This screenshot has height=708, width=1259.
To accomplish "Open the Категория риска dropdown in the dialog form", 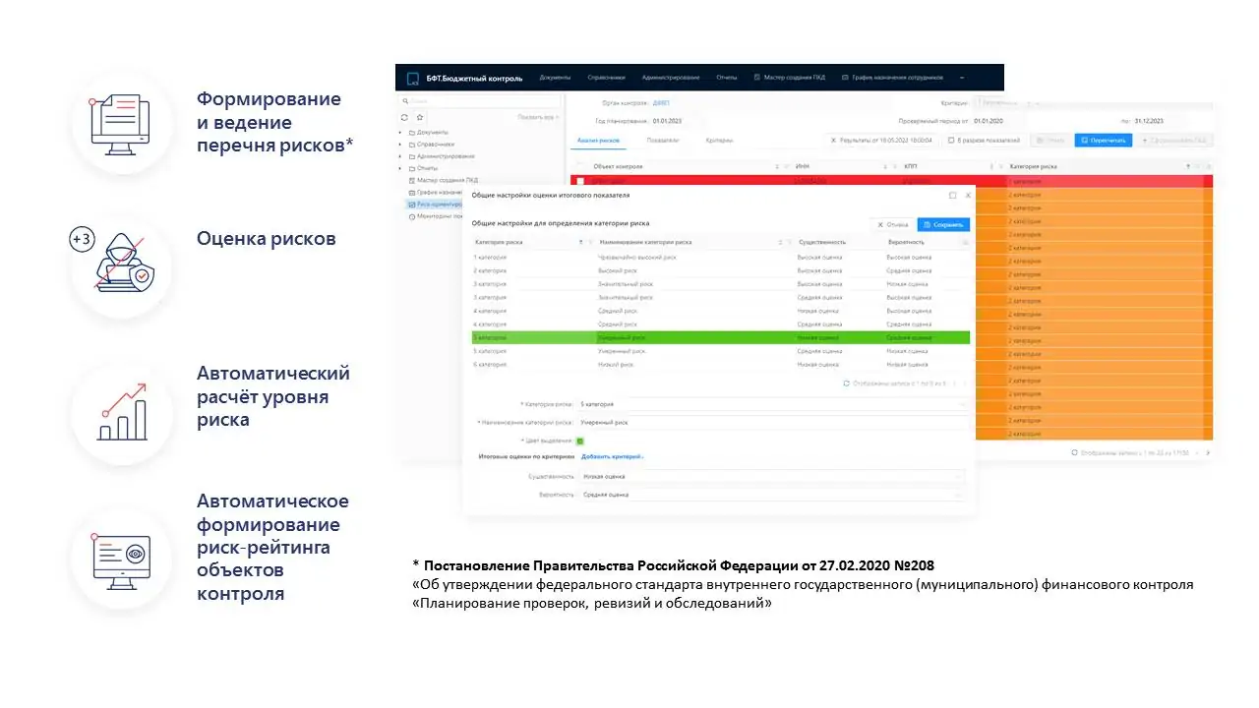I will [772, 404].
